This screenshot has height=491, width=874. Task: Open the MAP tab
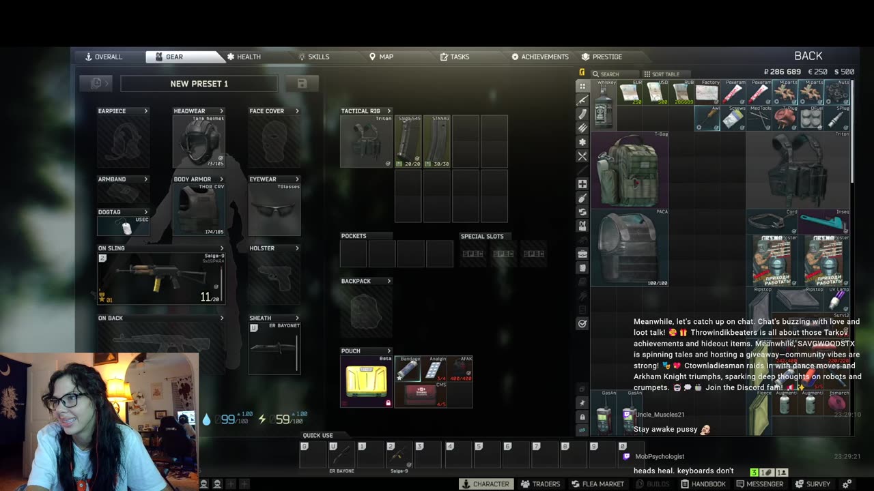coord(381,57)
